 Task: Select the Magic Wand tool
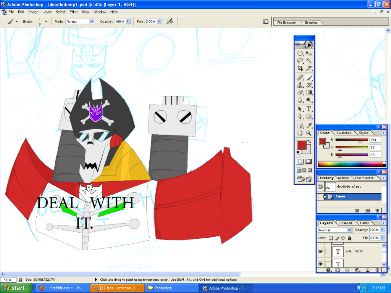coord(309,61)
